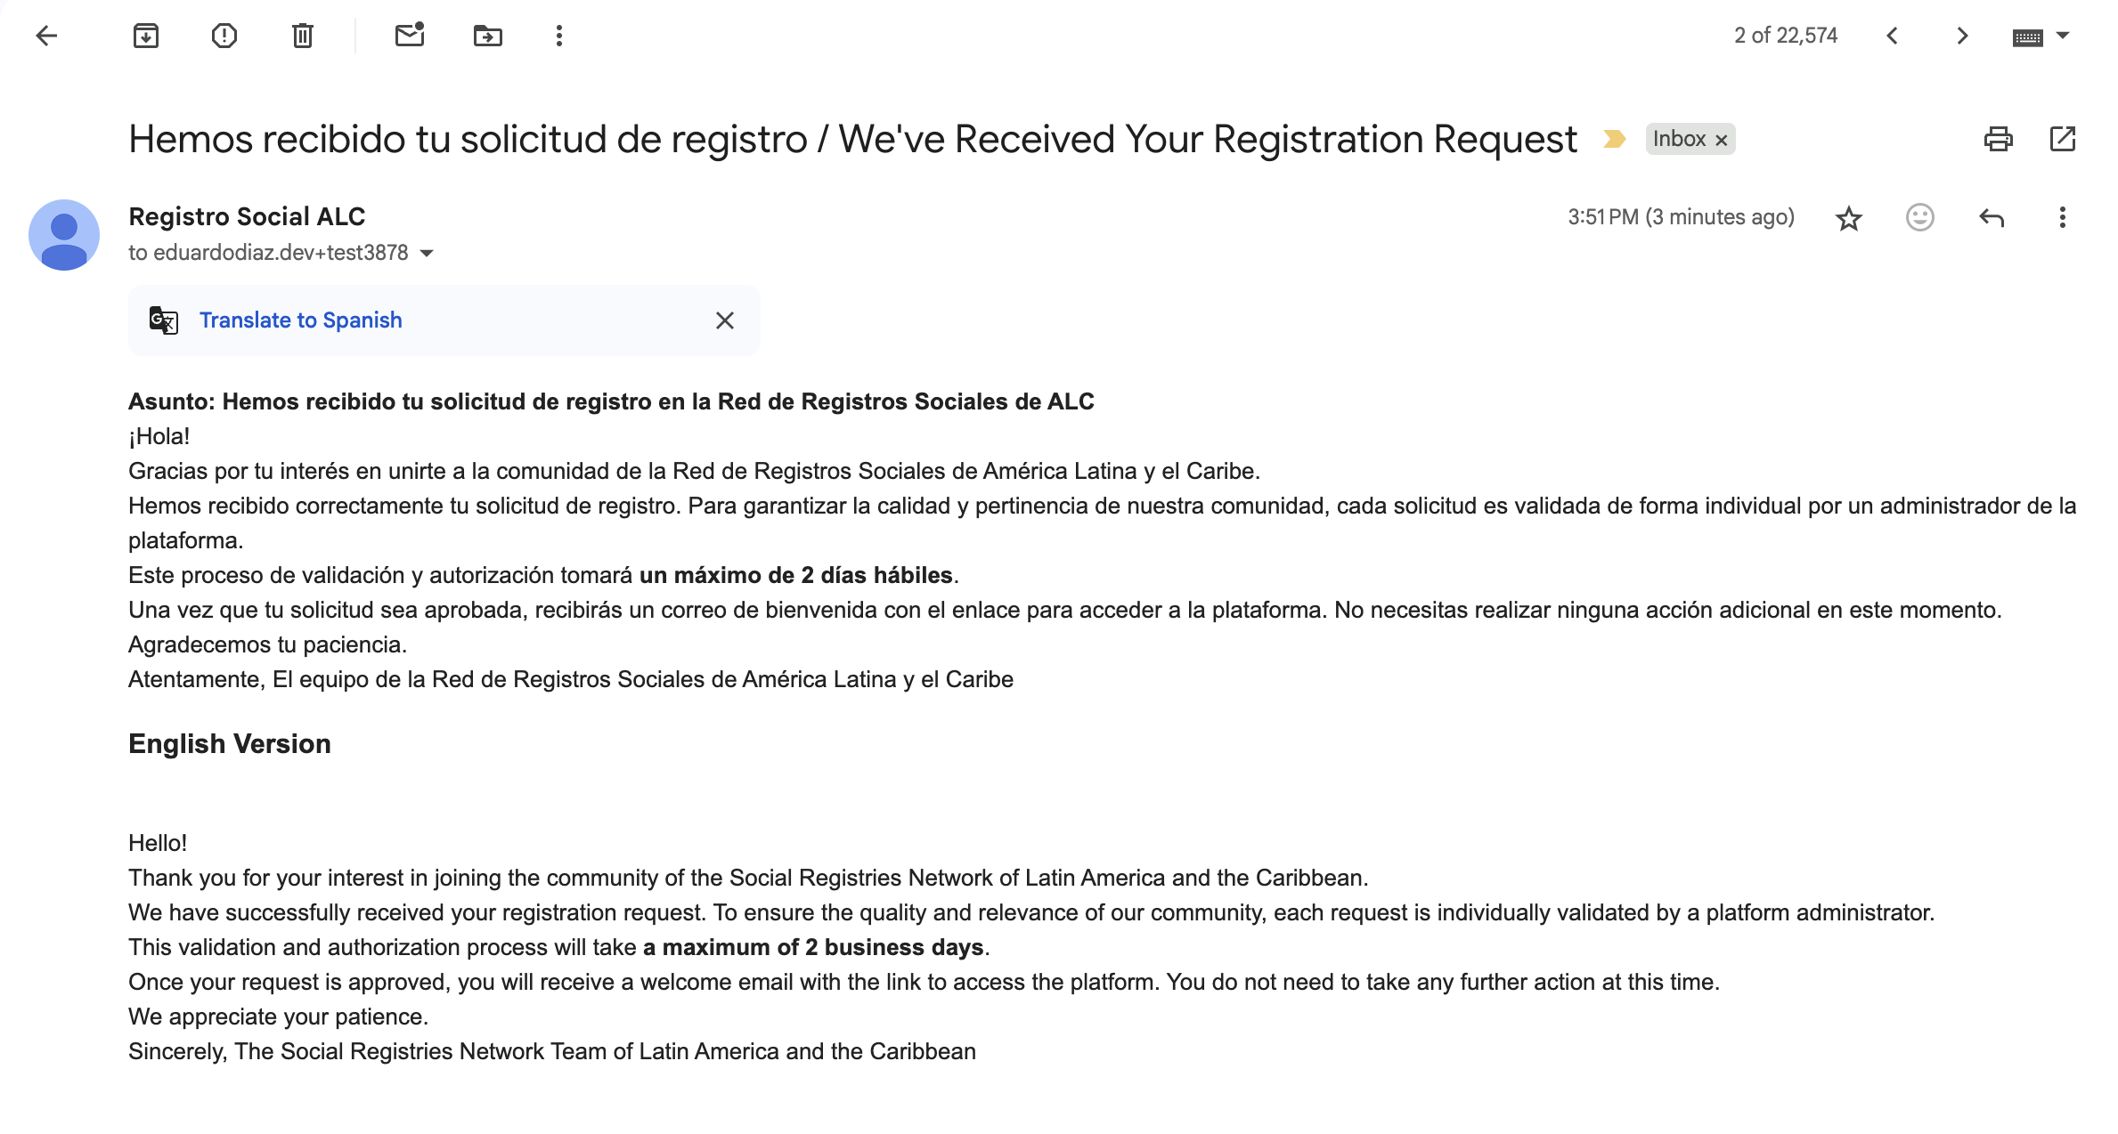2118x1134 pixels.
Task: Add an emoji reaction to message
Action: [x=1920, y=217]
